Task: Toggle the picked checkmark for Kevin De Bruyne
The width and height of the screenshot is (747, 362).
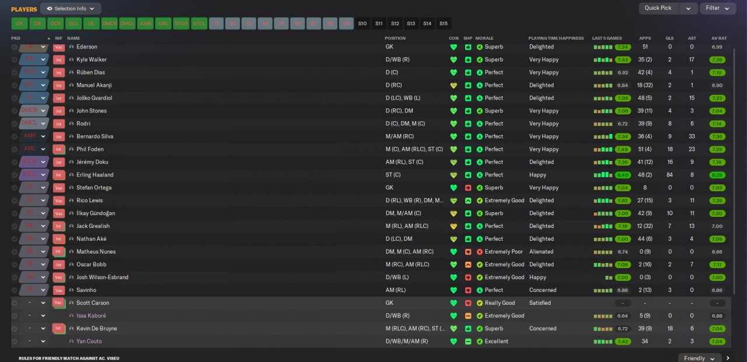Action: pyautogui.click(x=15, y=329)
